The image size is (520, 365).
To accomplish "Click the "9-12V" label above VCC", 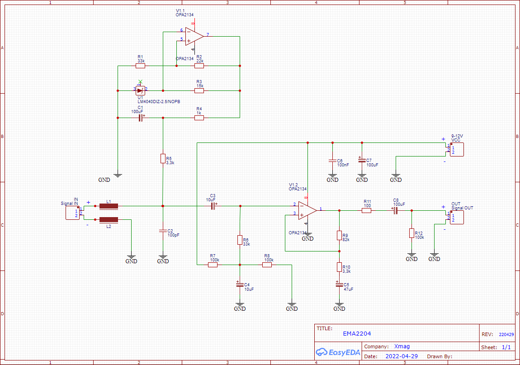I will 457,136.
